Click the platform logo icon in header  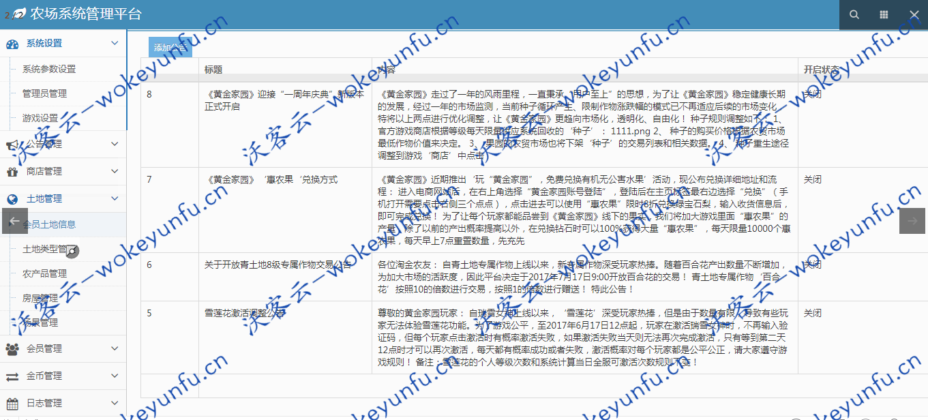(x=19, y=14)
